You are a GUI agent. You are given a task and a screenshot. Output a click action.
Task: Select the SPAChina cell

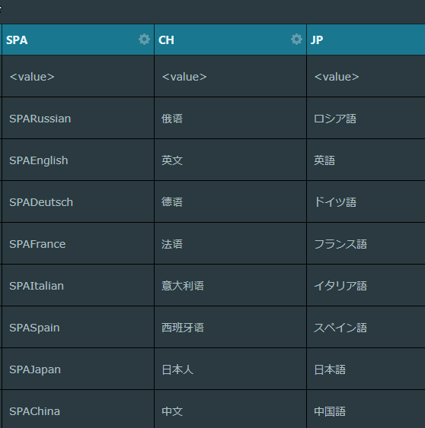[x=78, y=409]
